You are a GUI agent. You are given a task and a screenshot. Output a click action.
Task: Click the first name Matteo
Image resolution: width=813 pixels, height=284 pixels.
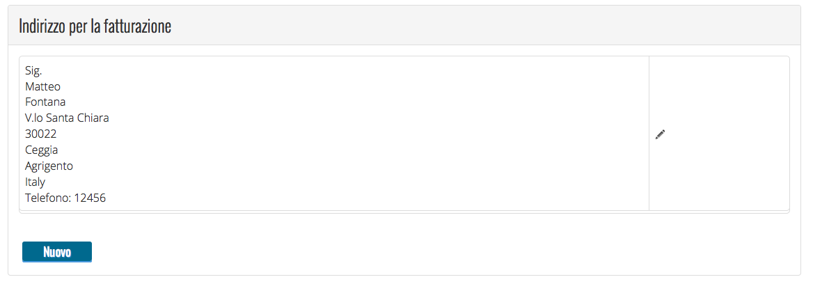tap(42, 86)
